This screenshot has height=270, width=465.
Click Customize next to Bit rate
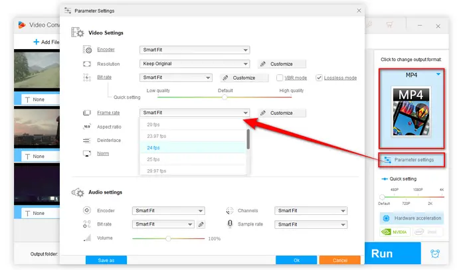[x=244, y=78]
